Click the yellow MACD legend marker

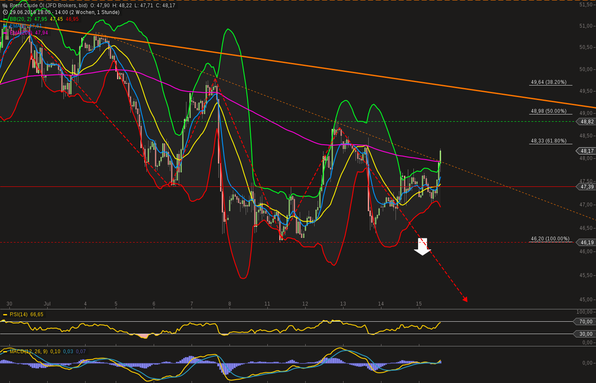click(5, 352)
